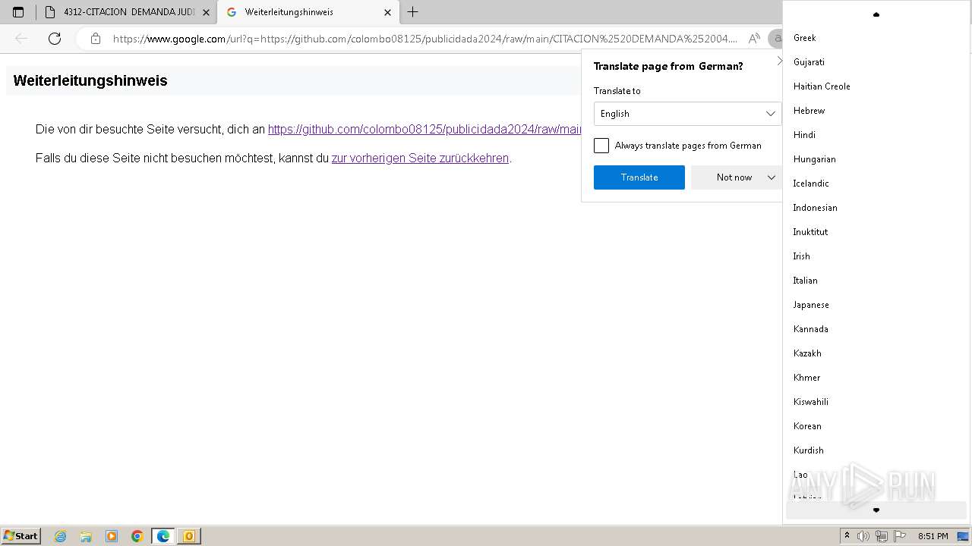Select the Weiterleitungshinweis tab
This screenshot has height=546, width=972.
[308, 12]
